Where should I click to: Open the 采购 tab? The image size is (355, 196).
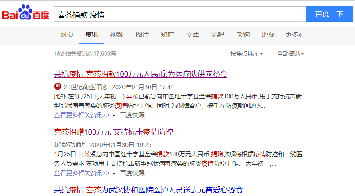(x=243, y=35)
